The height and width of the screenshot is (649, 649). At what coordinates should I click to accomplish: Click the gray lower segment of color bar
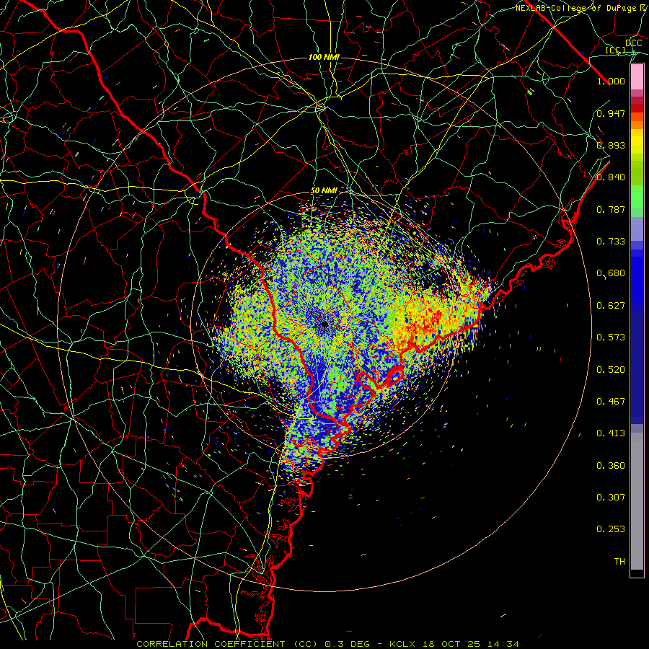(x=637, y=501)
